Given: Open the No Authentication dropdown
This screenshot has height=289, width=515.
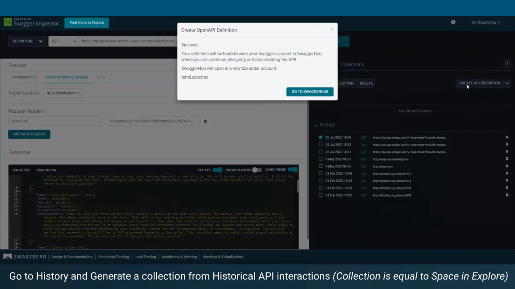Looking at the screenshot, I should pyautogui.click(x=62, y=93).
